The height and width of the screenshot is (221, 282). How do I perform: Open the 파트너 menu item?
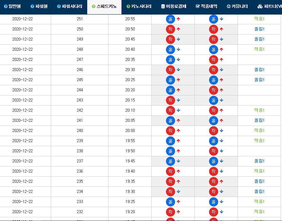click(x=267, y=6)
